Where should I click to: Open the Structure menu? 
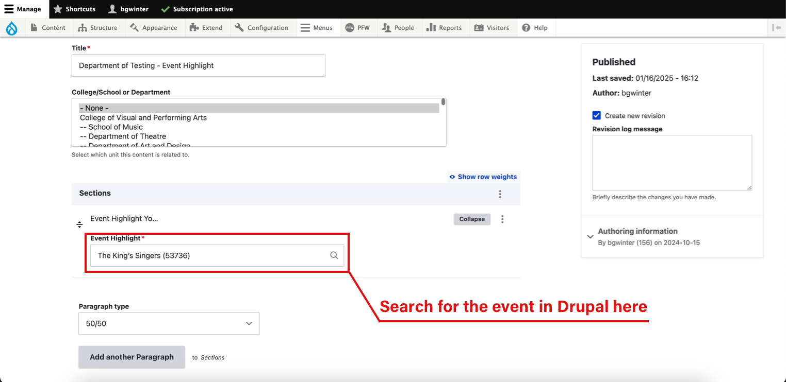[x=97, y=28]
